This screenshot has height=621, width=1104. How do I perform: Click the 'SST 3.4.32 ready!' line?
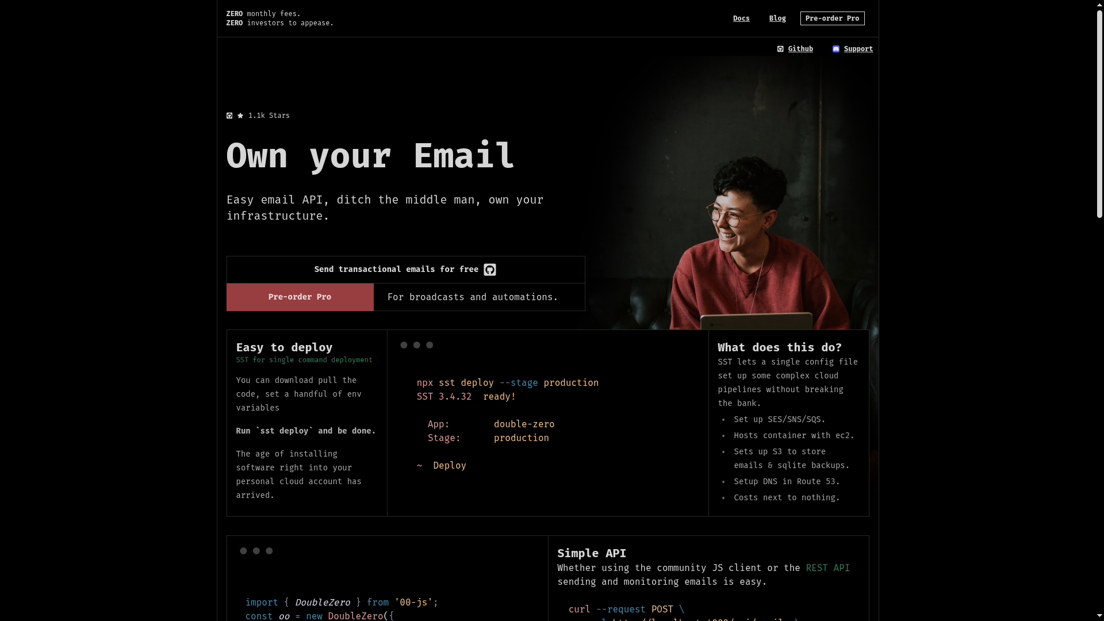[x=466, y=397]
